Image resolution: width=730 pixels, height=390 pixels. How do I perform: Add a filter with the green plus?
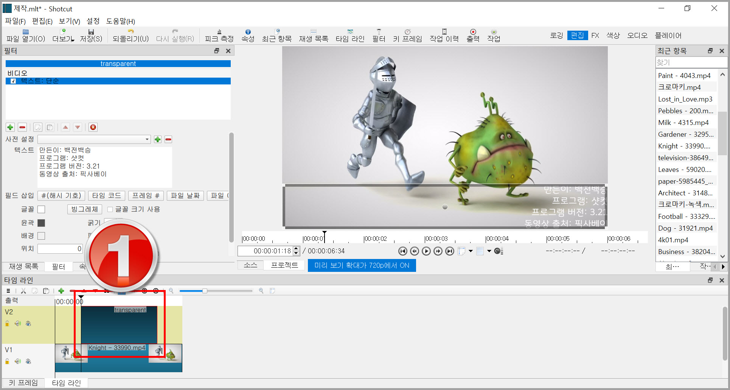(x=10, y=127)
